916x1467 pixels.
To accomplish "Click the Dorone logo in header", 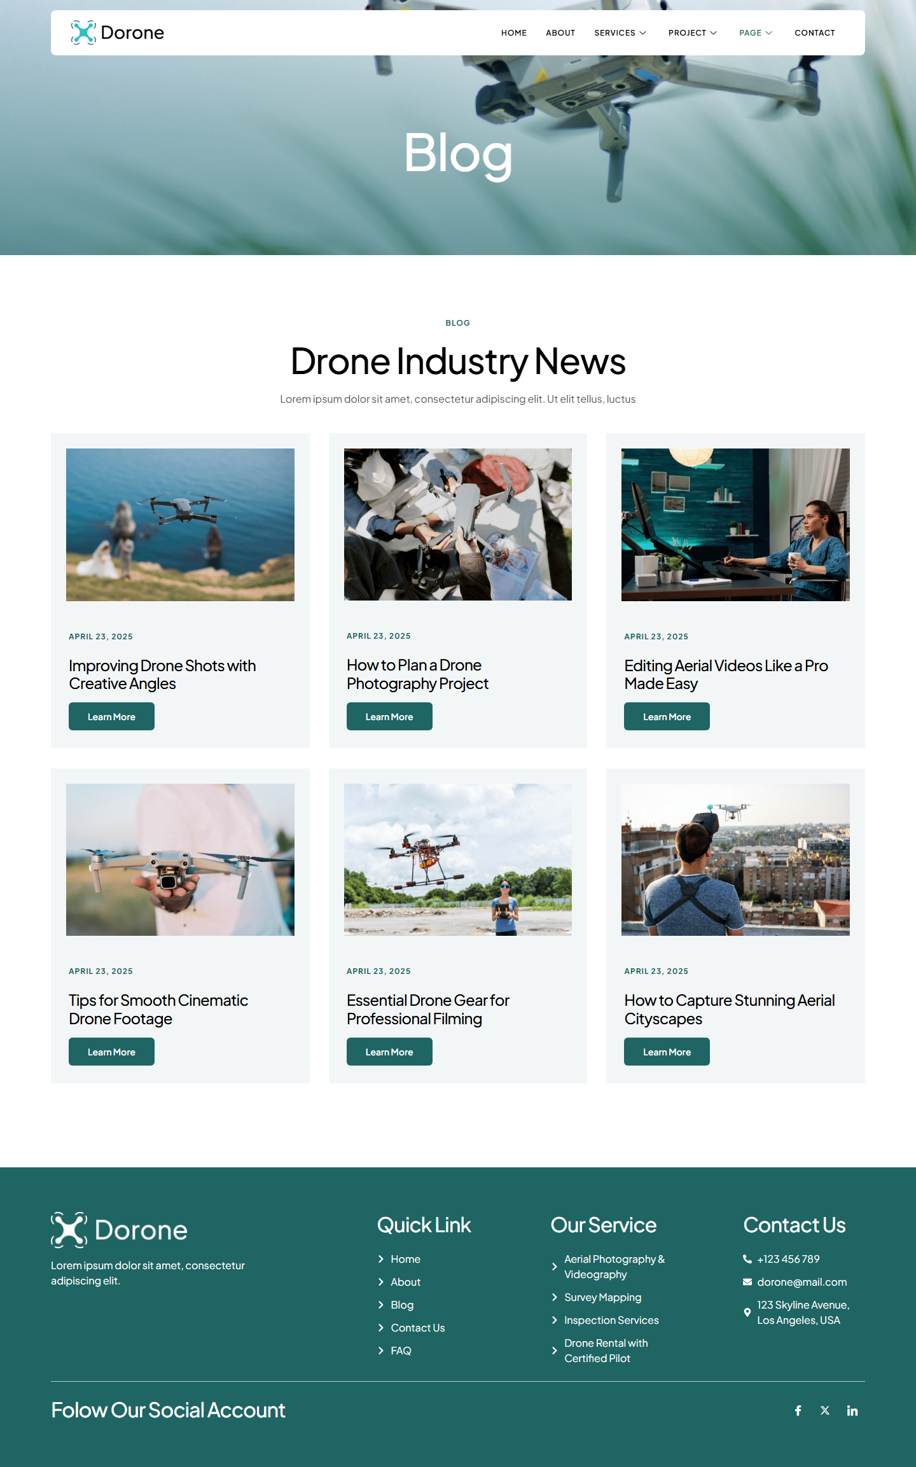I will [x=118, y=32].
